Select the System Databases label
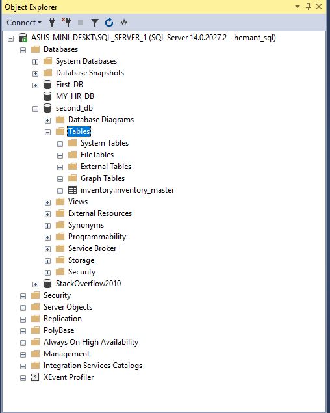The width and height of the screenshot is (330, 413). [86, 61]
